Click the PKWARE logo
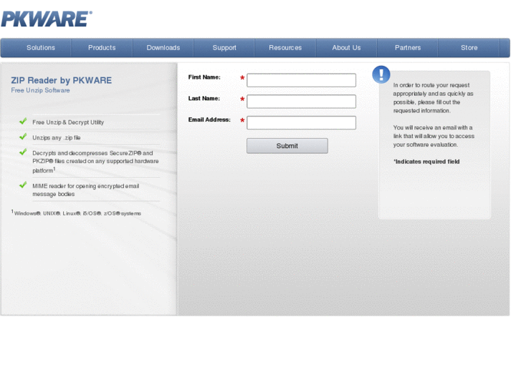 click(47, 19)
